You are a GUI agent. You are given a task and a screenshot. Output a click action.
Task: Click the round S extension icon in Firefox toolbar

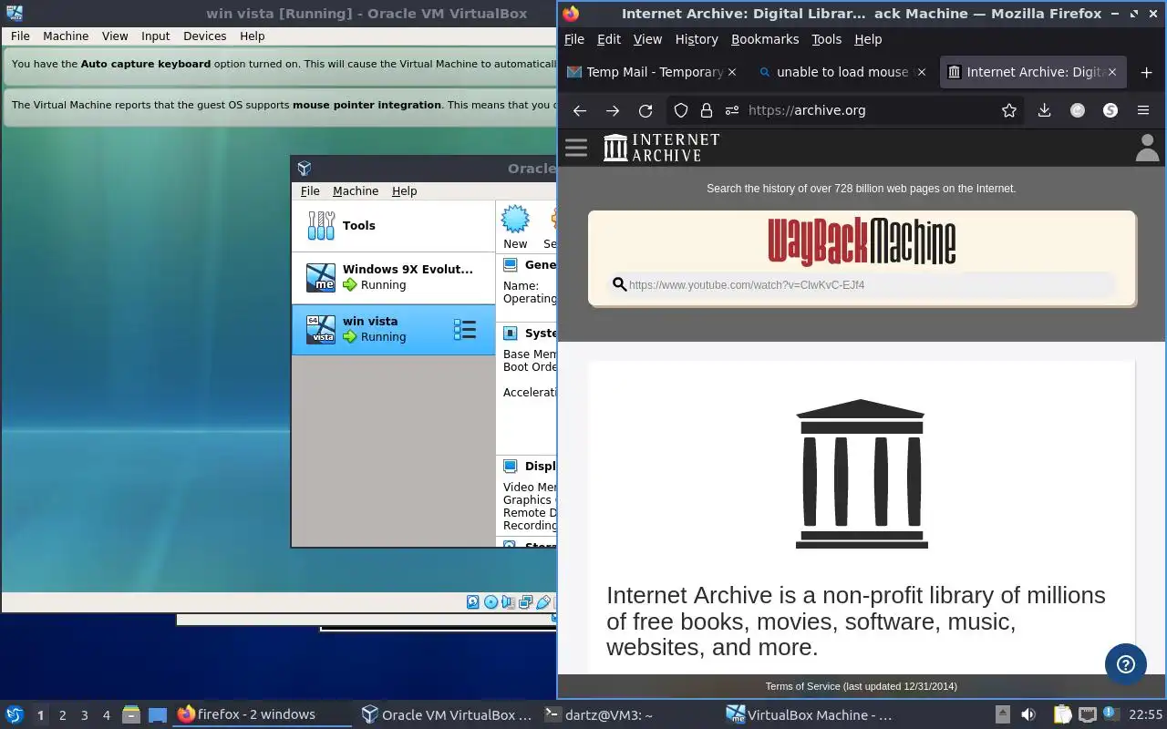pyautogui.click(x=1110, y=110)
